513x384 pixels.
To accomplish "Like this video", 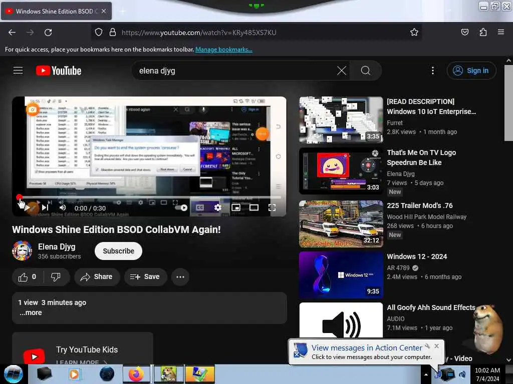I will click(x=28, y=277).
